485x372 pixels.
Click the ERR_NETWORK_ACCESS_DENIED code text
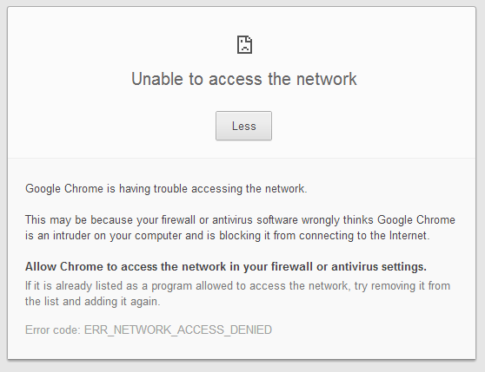178,330
